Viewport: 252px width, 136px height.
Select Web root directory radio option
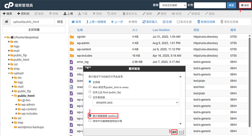pos(90,87)
